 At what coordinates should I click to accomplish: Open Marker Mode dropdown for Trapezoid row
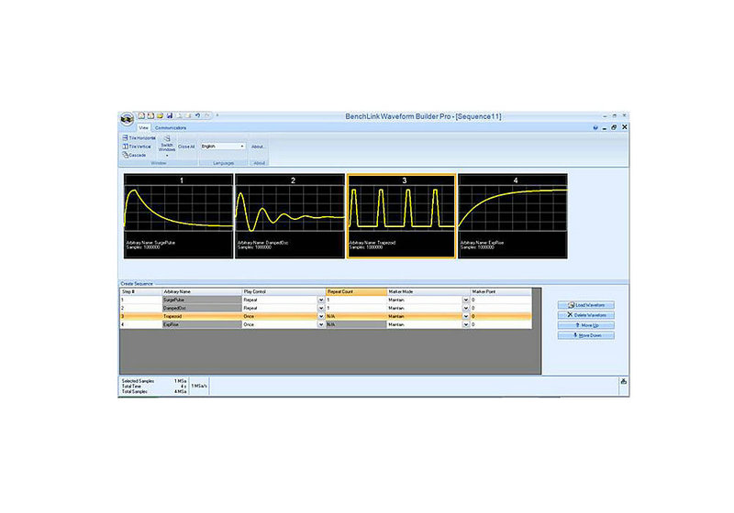[x=466, y=316]
